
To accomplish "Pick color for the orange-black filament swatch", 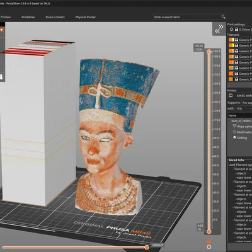I will pyautogui.click(x=231, y=79).
